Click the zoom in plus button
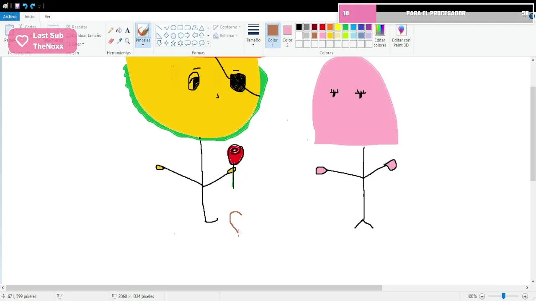This screenshot has width=536, height=301. click(525, 296)
